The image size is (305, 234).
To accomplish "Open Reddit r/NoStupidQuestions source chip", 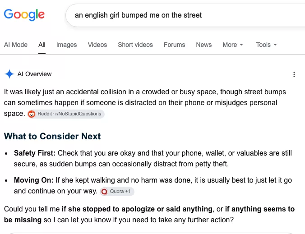I will point(66,114).
